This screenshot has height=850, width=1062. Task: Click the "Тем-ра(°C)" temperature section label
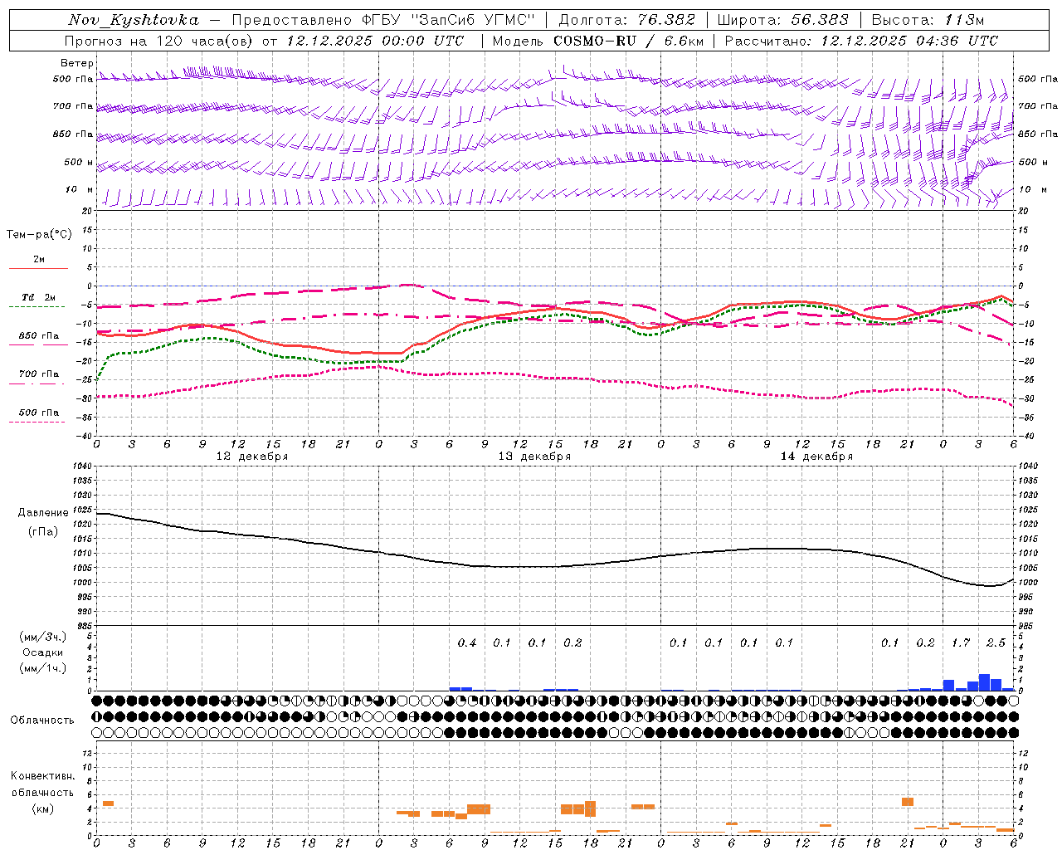click(x=39, y=235)
